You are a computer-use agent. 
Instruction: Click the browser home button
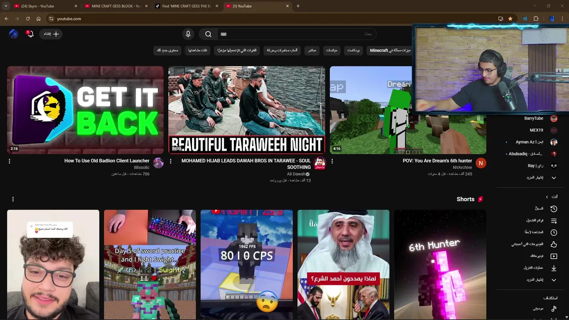coord(38,19)
